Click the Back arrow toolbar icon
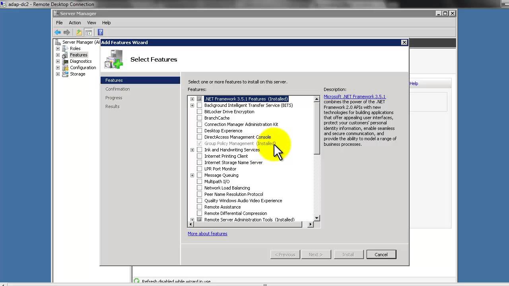Image resolution: width=509 pixels, height=286 pixels. [x=58, y=32]
